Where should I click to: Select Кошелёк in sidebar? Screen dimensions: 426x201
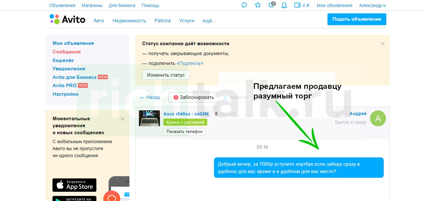63,61
